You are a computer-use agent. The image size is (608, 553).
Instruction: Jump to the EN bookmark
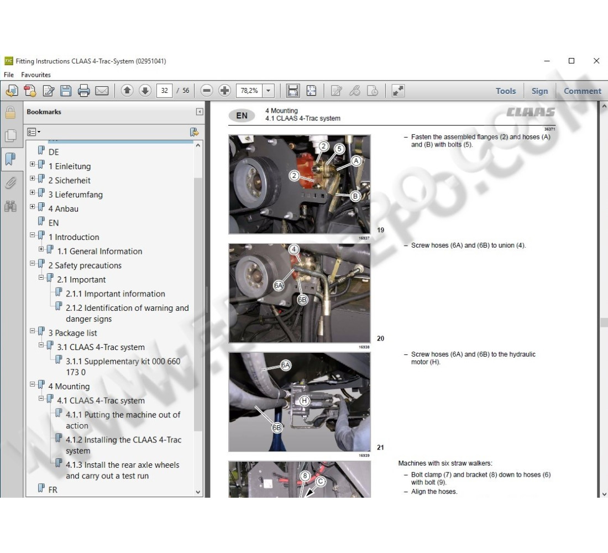click(x=54, y=223)
